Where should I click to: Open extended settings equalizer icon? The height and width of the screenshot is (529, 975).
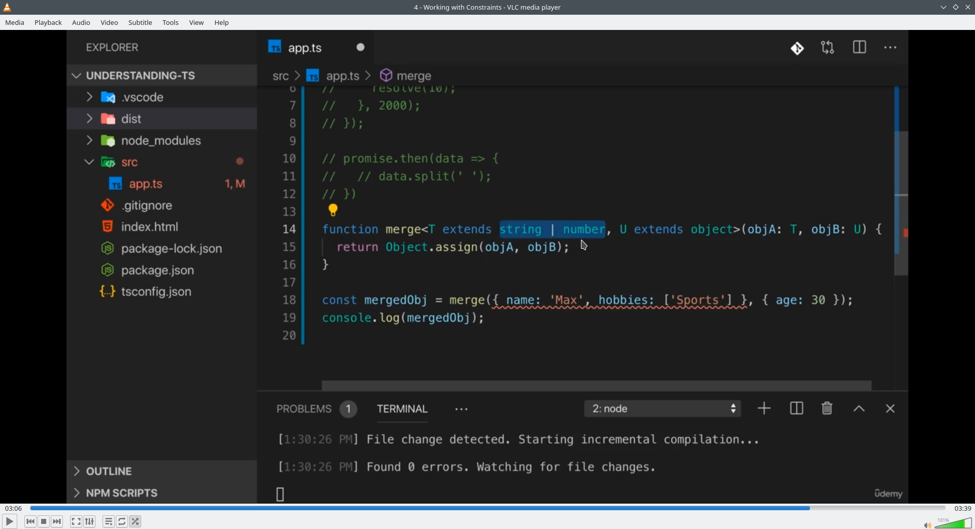tap(90, 521)
